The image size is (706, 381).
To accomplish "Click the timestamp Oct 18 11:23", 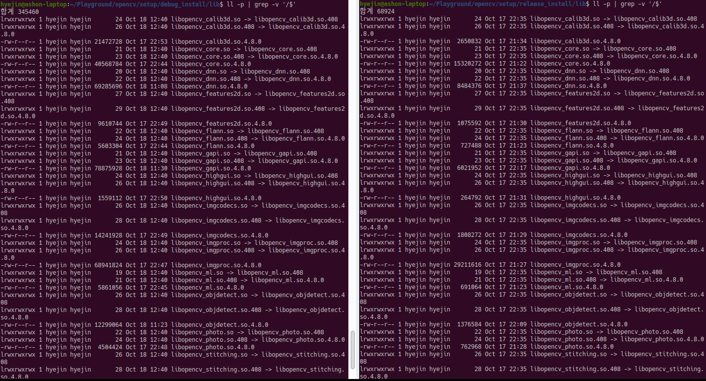I will click(147, 325).
